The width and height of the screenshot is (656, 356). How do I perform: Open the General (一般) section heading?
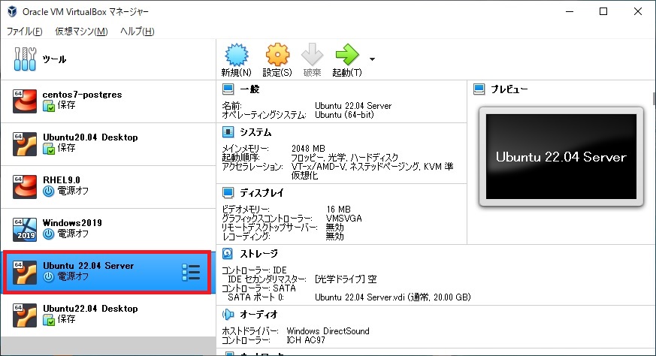[x=249, y=89]
